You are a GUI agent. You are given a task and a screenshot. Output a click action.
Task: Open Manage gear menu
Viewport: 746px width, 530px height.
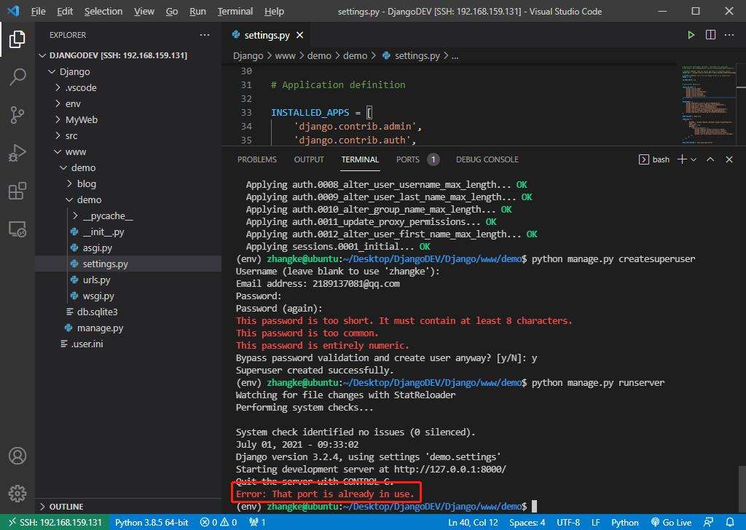coord(17,494)
